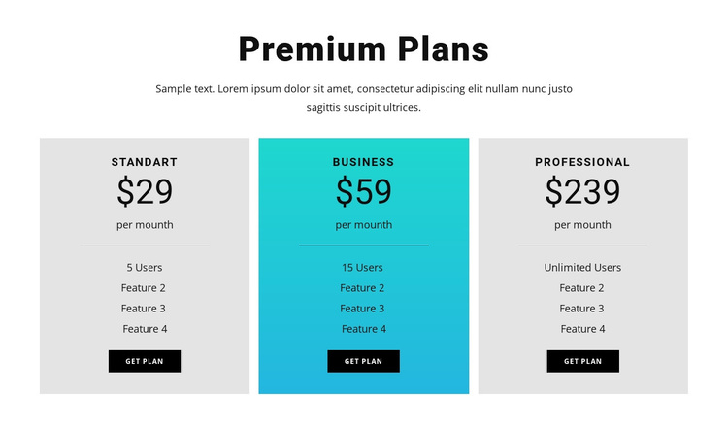Click the sample text paragraph below heading
728x425 pixels.
tap(364, 98)
